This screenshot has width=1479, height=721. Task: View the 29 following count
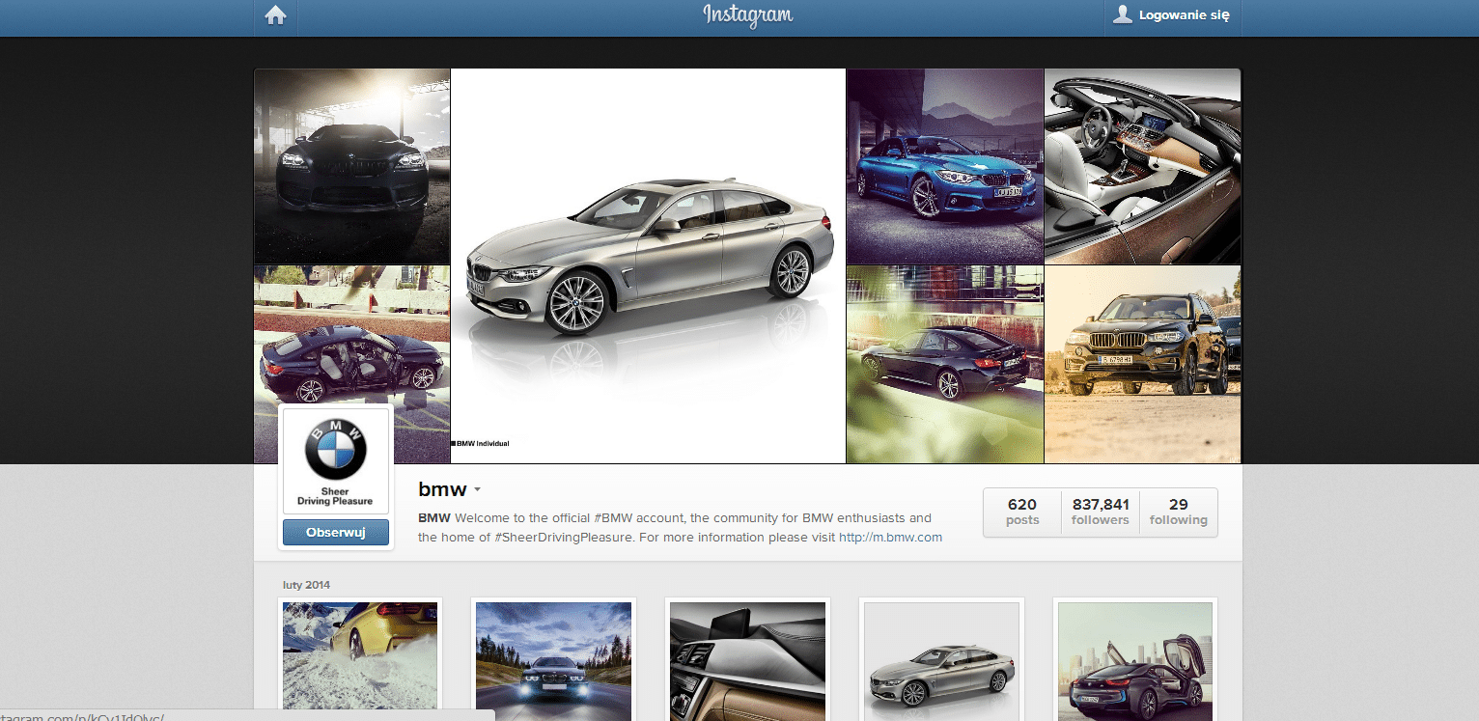coord(1179,512)
